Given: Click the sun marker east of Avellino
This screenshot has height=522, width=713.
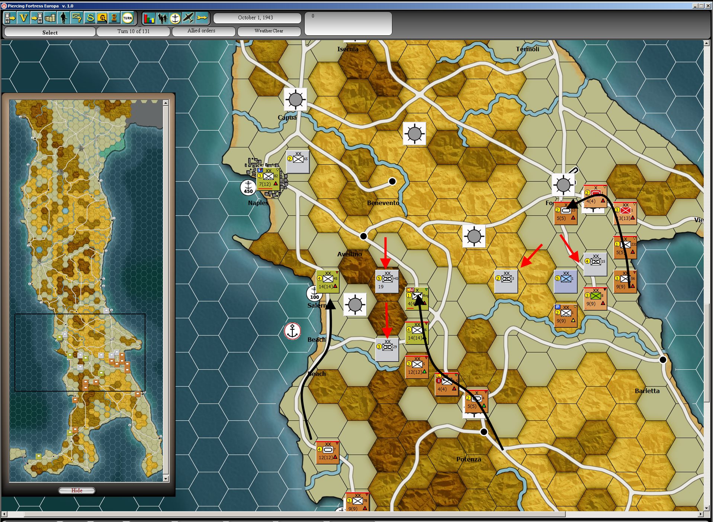Looking at the screenshot, I should pos(474,236).
